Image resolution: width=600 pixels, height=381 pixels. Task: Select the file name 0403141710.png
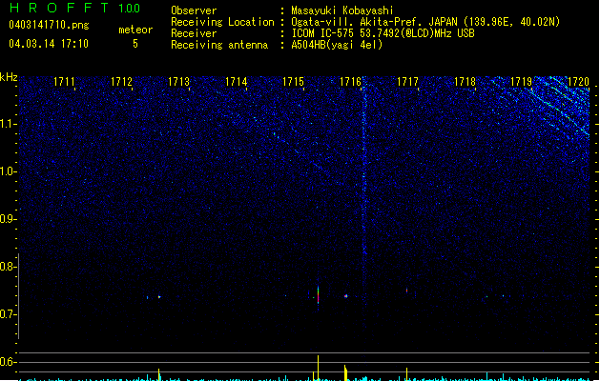click(x=49, y=25)
